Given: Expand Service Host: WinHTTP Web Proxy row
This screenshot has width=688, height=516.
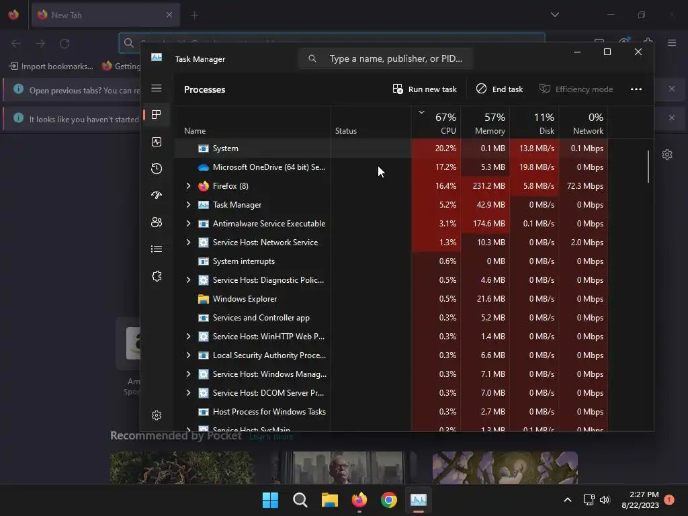Looking at the screenshot, I should (188, 337).
